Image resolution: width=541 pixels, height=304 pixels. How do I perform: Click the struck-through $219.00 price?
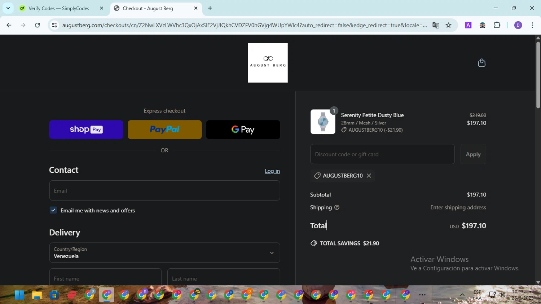(478, 115)
